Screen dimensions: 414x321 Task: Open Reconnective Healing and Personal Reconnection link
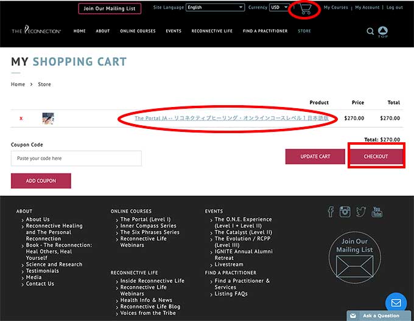(x=54, y=232)
